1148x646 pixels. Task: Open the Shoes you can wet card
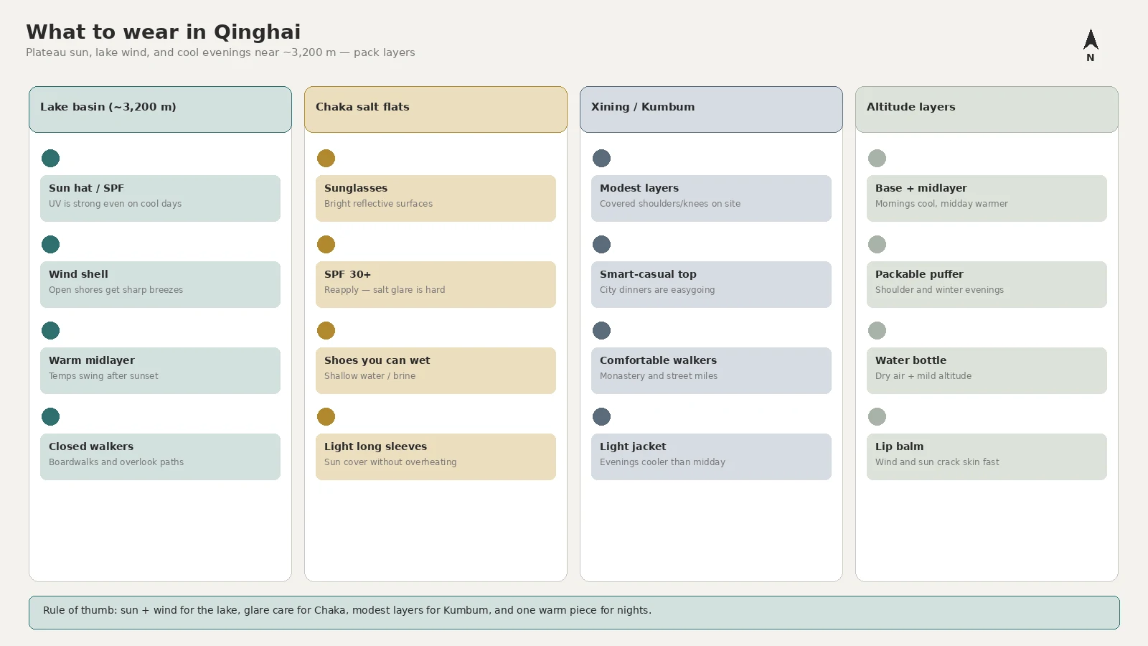pyautogui.click(x=436, y=370)
